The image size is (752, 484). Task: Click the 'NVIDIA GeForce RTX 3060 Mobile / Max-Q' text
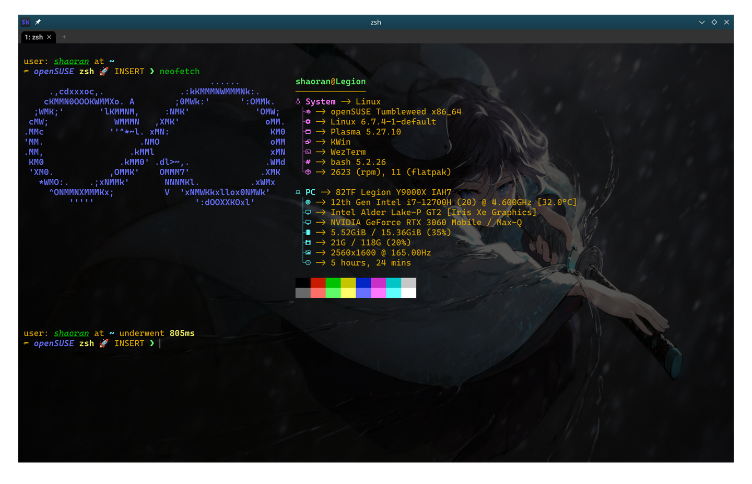pyautogui.click(x=426, y=223)
